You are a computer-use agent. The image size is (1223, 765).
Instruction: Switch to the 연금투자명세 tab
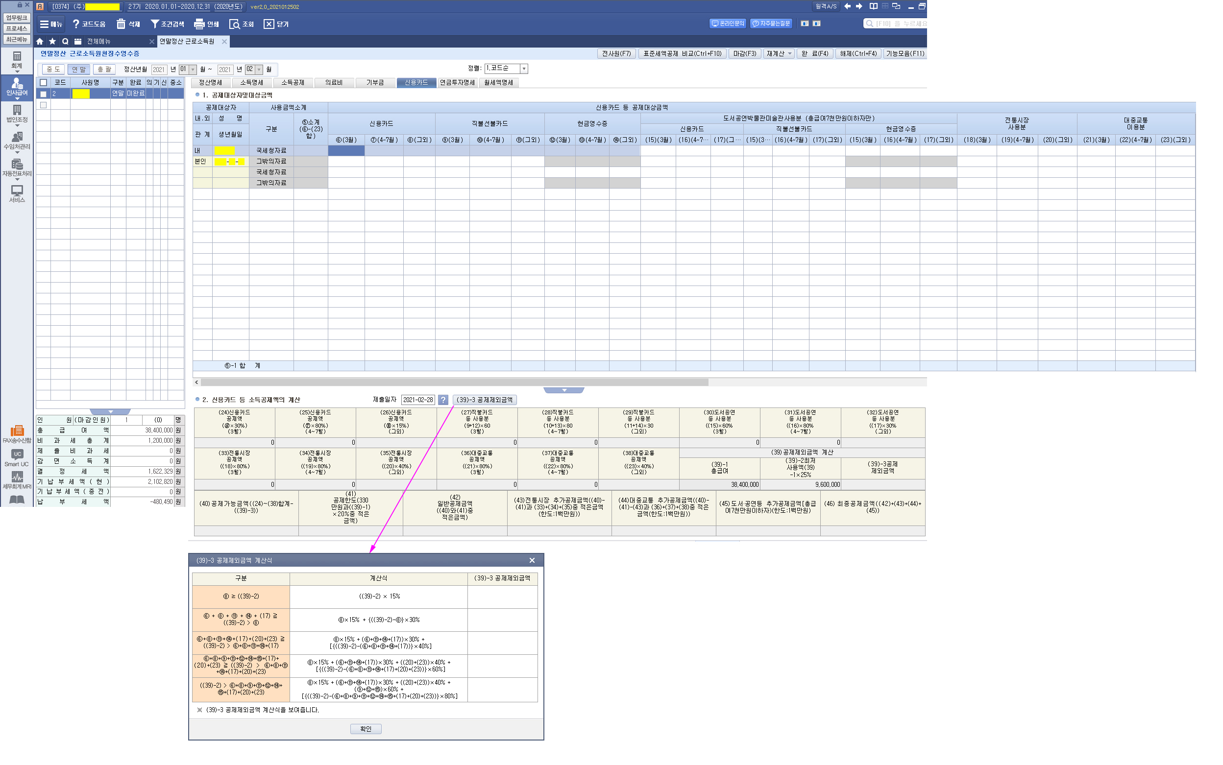tap(457, 82)
